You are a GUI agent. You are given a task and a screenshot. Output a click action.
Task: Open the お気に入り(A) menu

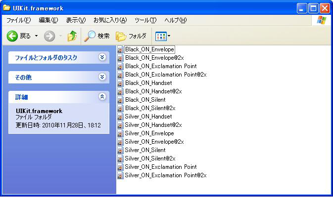coord(110,20)
